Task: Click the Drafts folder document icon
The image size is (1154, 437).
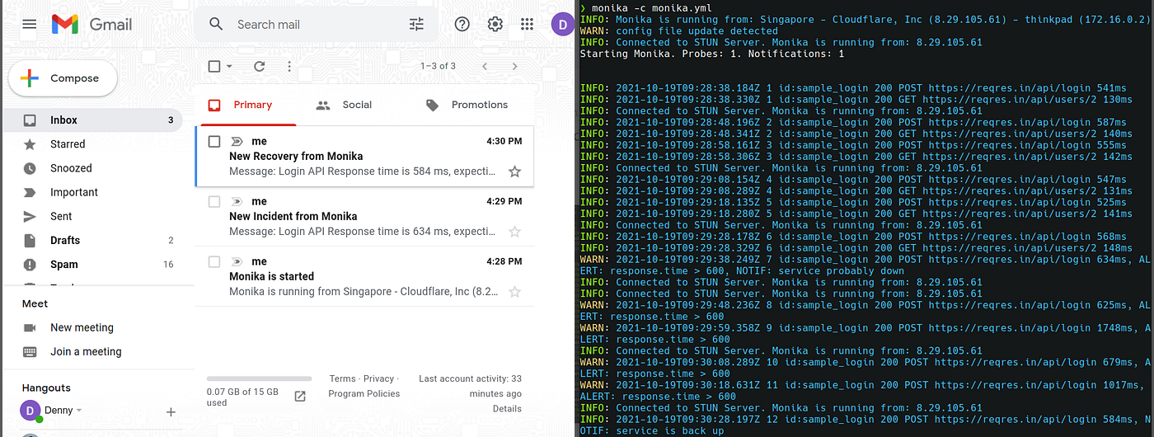Action: (30, 240)
